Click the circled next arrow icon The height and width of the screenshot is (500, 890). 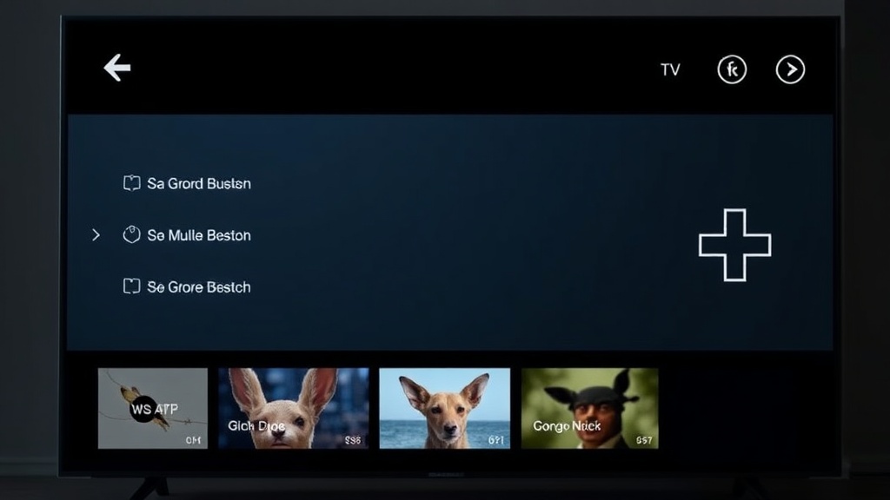pos(790,69)
